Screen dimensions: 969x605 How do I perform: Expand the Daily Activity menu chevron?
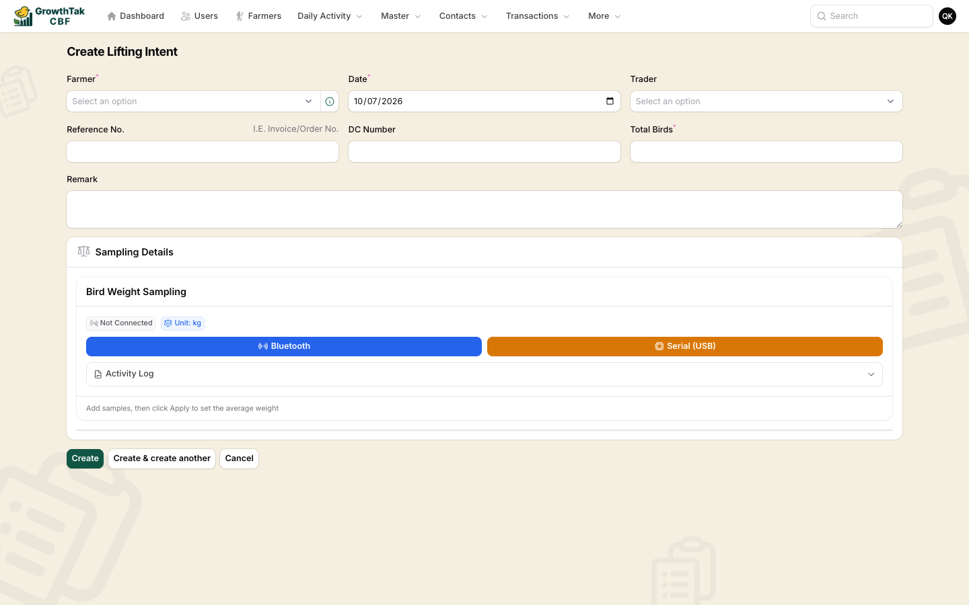[x=359, y=17]
